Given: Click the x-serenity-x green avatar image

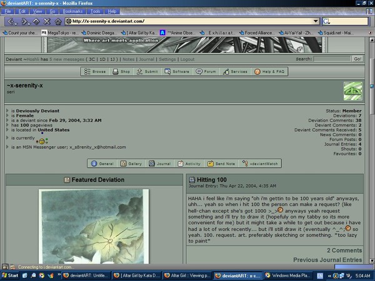Looking at the screenshot, I should [352, 91].
